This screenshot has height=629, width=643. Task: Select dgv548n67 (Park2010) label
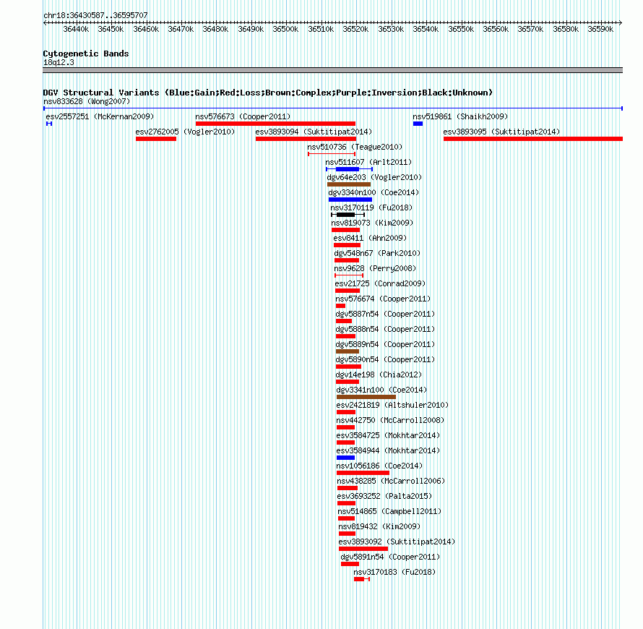click(377, 253)
